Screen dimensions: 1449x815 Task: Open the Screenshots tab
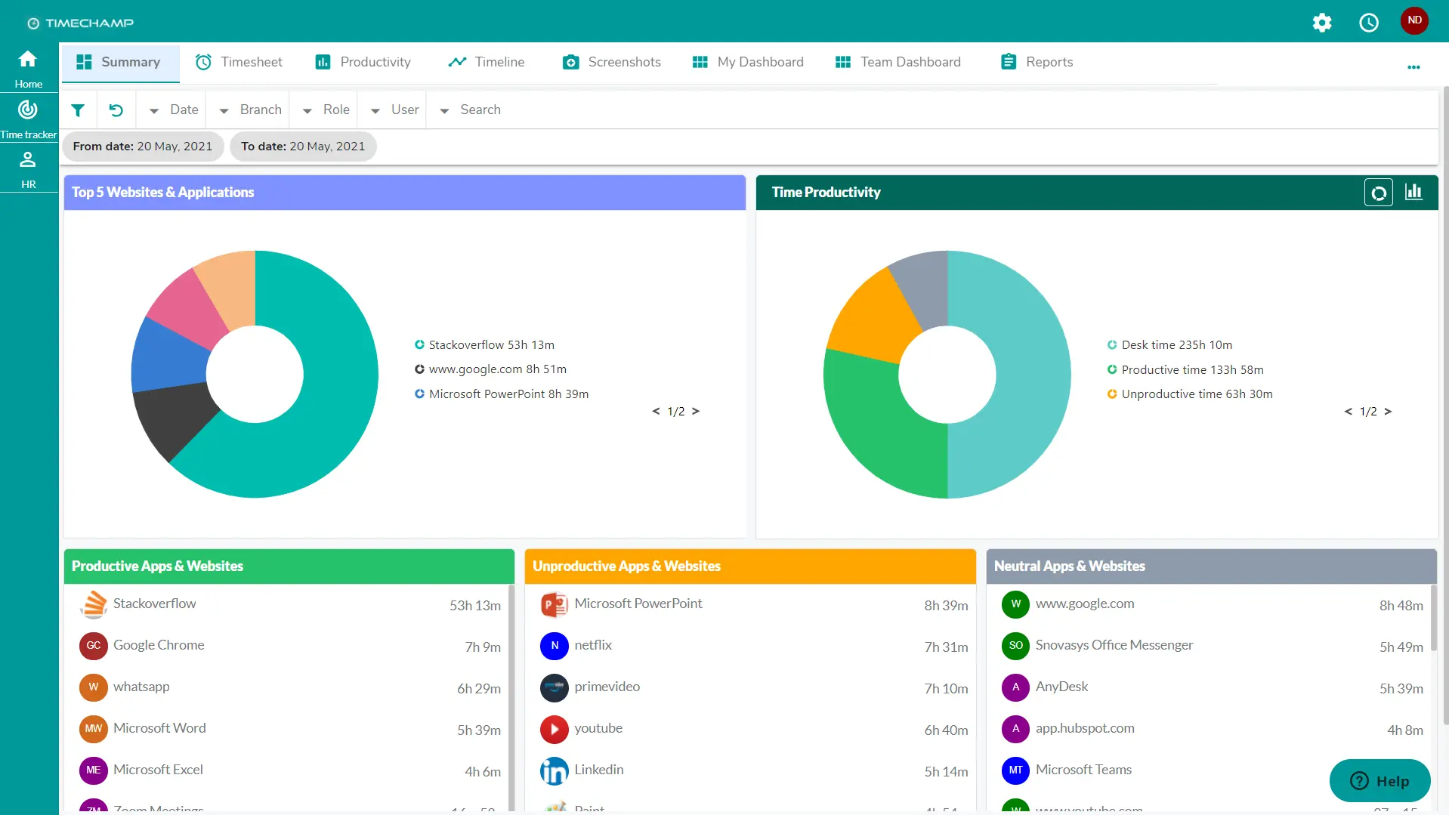click(x=612, y=63)
